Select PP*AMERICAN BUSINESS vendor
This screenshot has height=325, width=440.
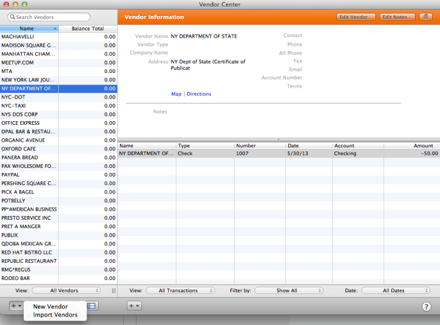click(x=59, y=209)
